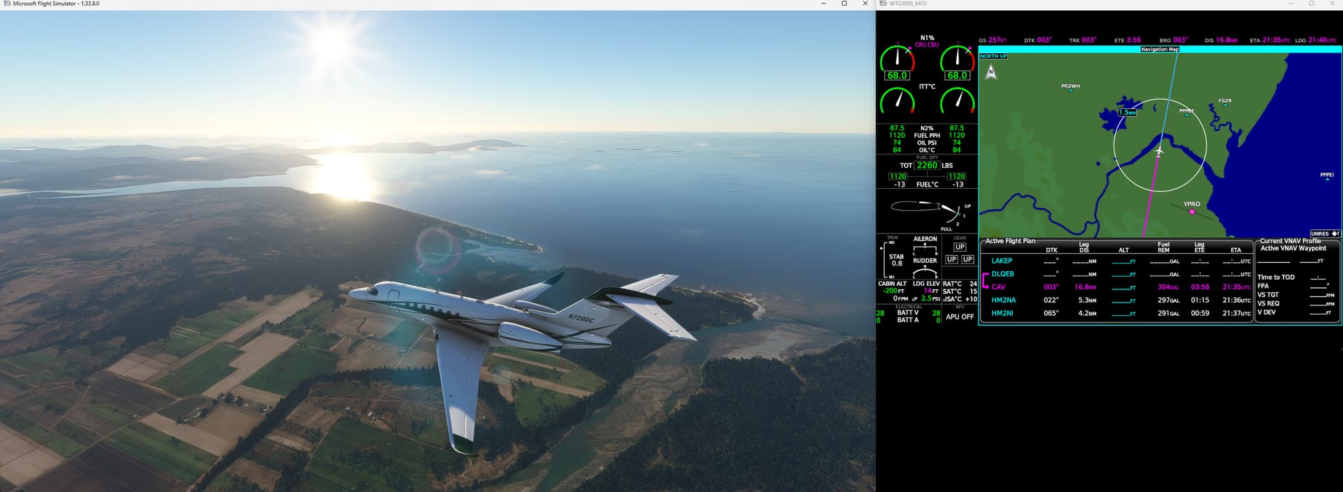Screen dimensions: 1343x492
Task: Click the PR2WH waypoint symbol on map
Action: pos(1070,90)
